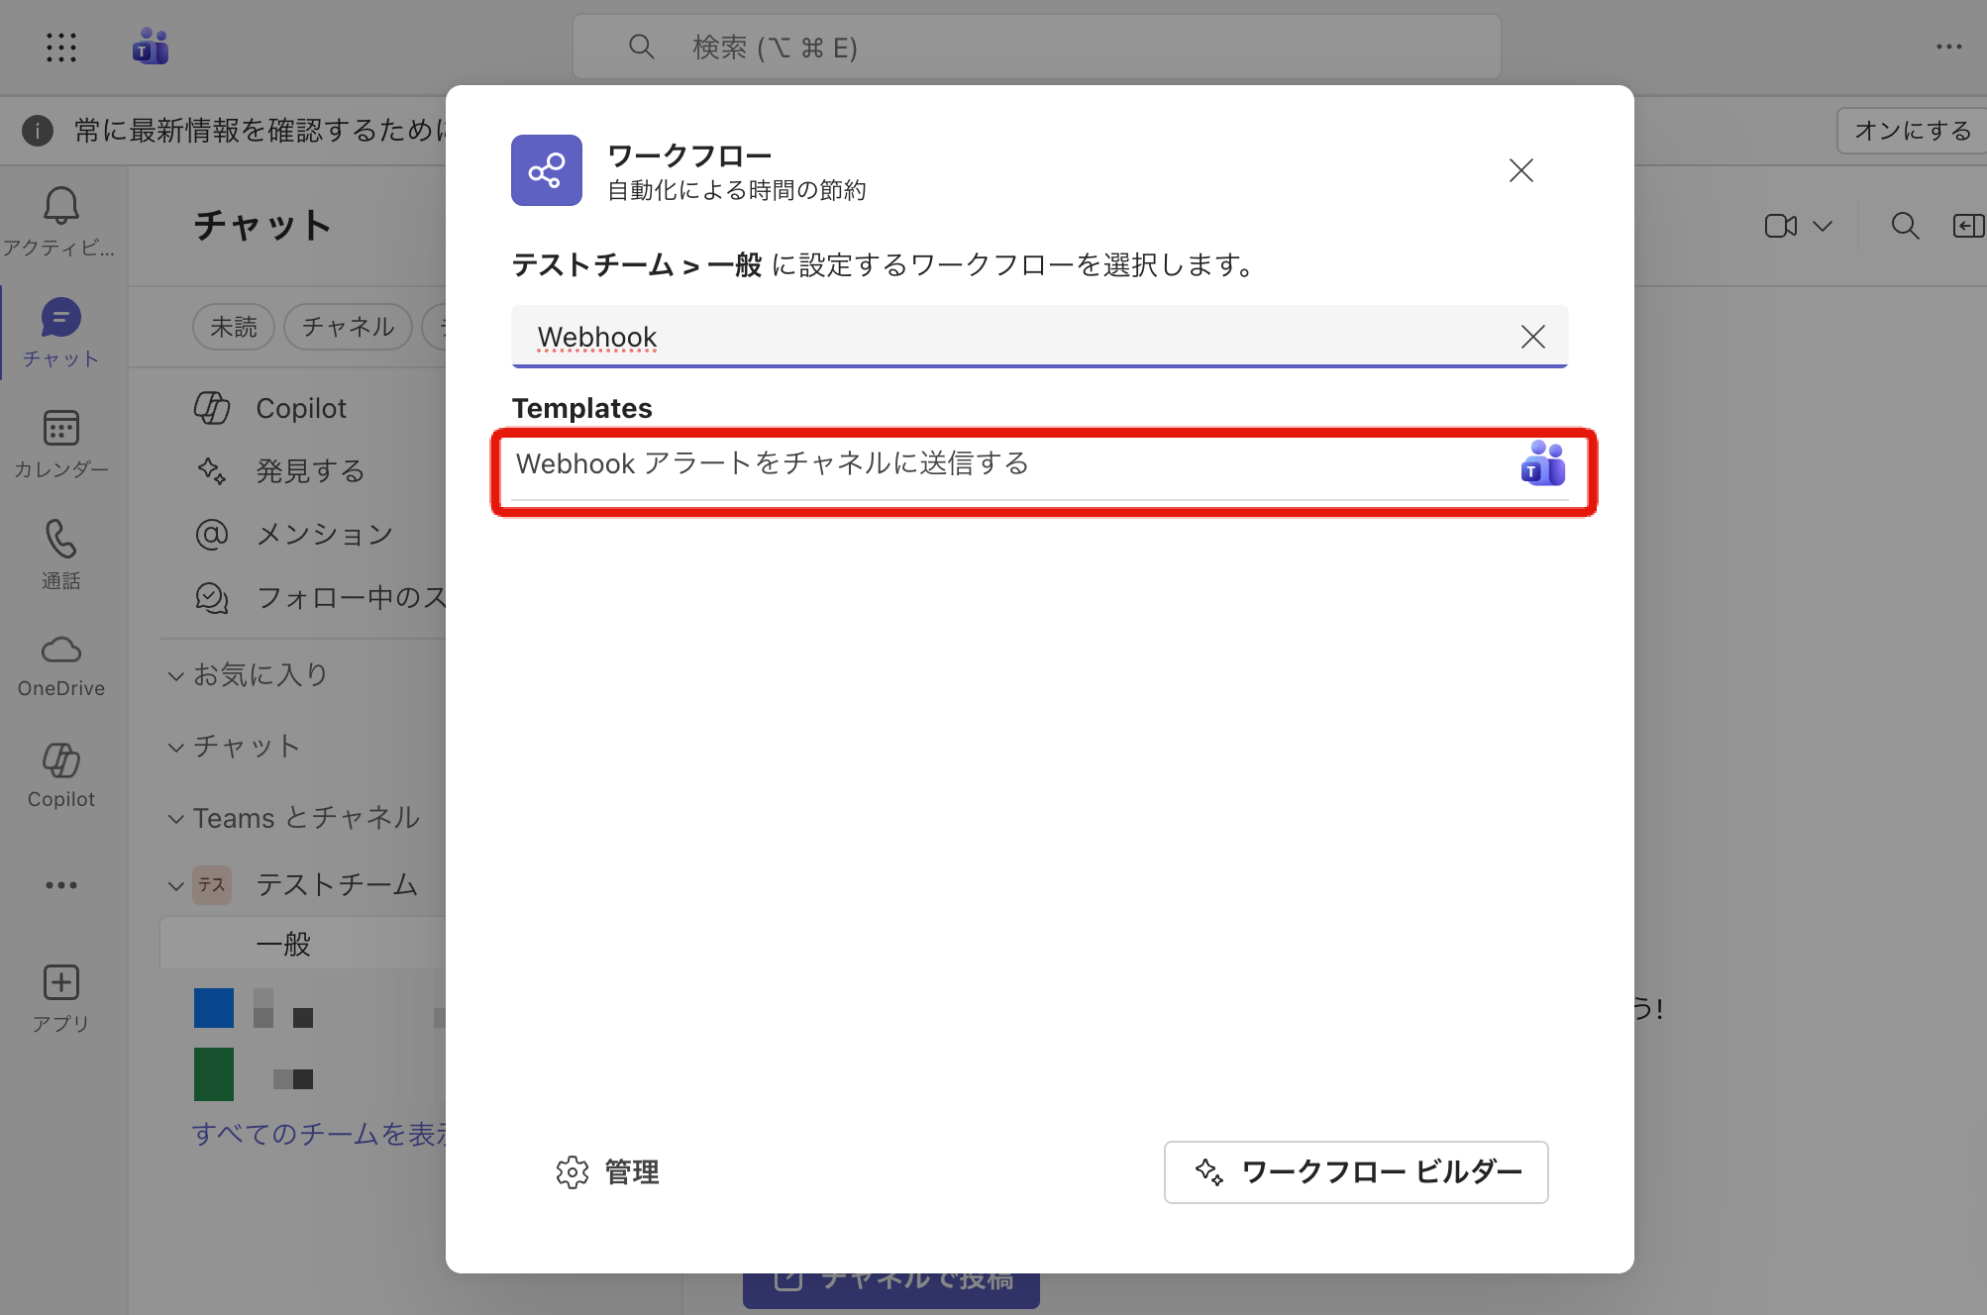Open the 一般 channel in list
Viewport: 1987px width, 1315px height.
click(283, 944)
